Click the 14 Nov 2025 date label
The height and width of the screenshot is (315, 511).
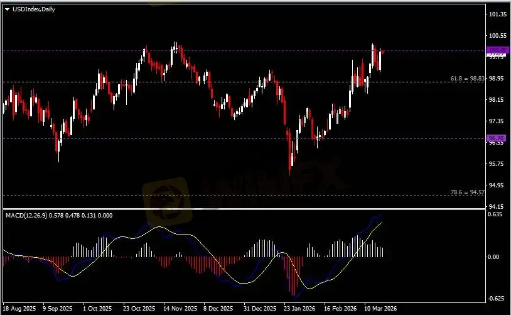(176, 309)
